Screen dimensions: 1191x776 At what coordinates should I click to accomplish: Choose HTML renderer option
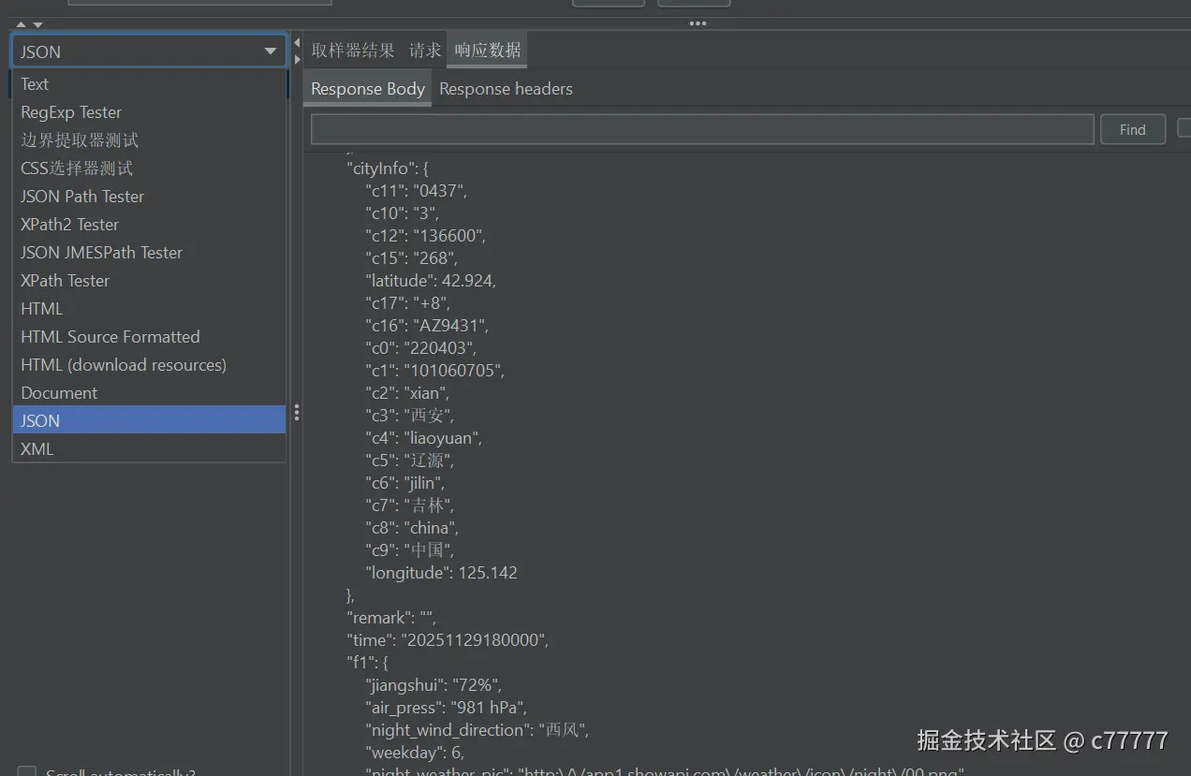click(148, 309)
